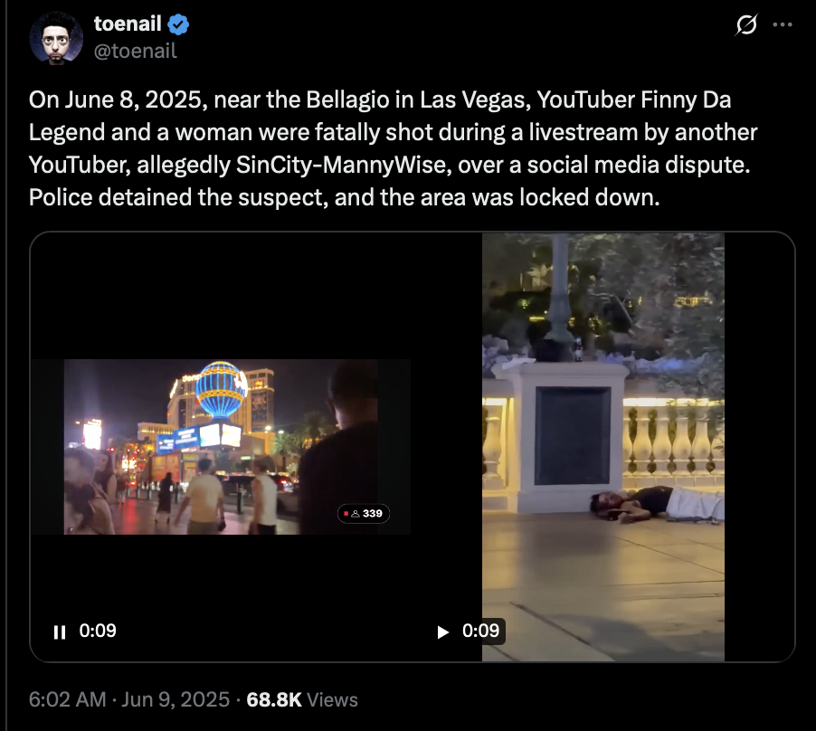816x731 pixels.
Task: Play the right video
Action: (443, 632)
